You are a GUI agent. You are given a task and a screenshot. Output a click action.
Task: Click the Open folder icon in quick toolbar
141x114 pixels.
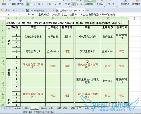click(x=2, y=10)
